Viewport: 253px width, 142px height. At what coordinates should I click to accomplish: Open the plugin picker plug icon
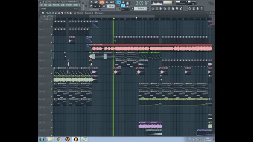tap(177, 9)
